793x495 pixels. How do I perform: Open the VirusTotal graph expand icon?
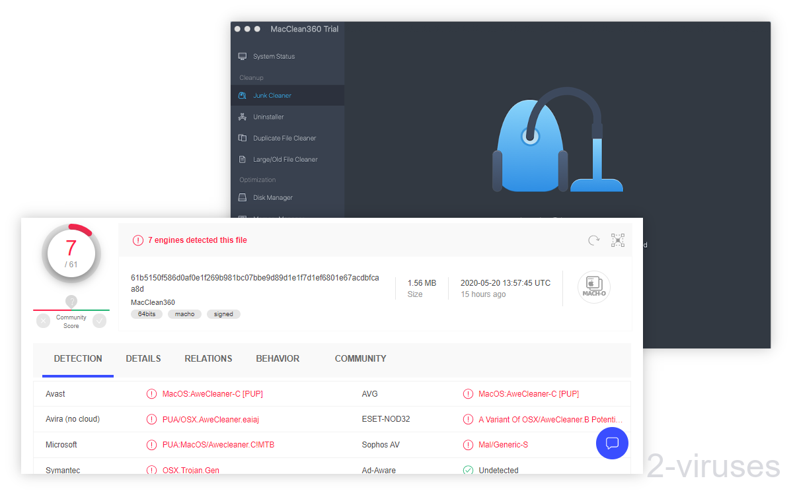pyautogui.click(x=617, y=240)
